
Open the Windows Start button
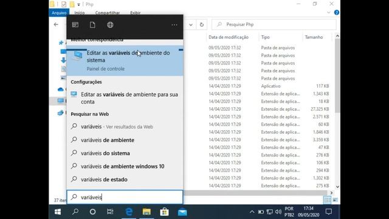point(58,212)
